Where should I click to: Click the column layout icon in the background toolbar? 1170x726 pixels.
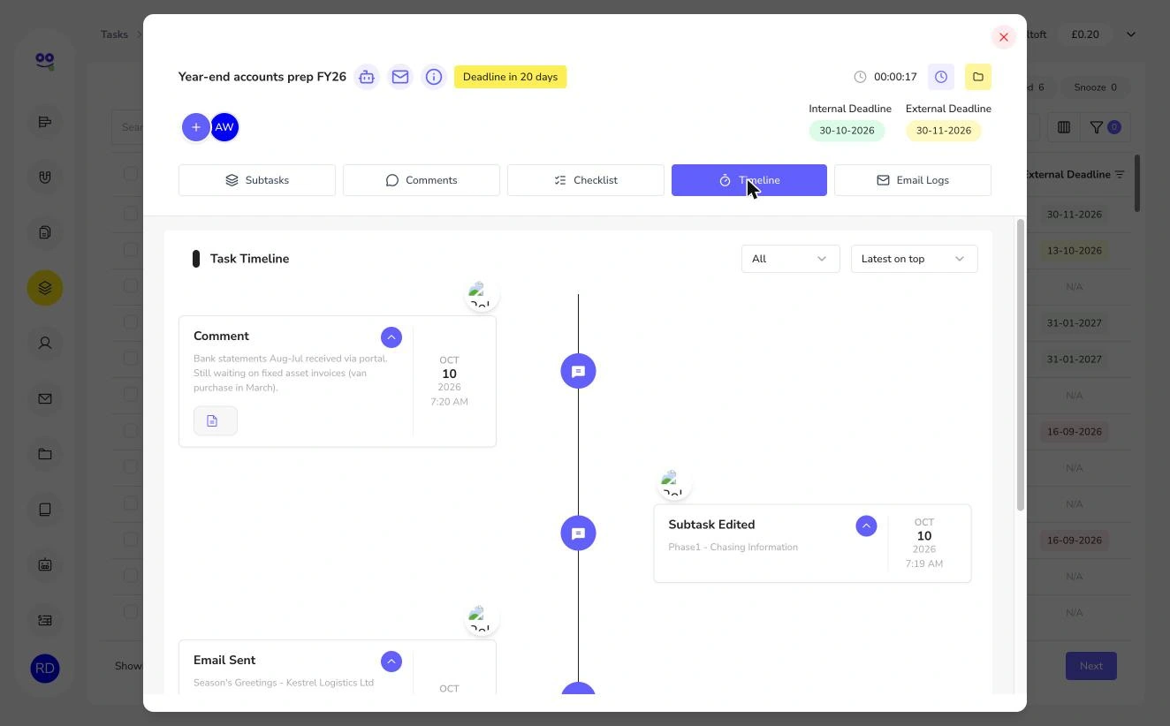pos(1064,127)
